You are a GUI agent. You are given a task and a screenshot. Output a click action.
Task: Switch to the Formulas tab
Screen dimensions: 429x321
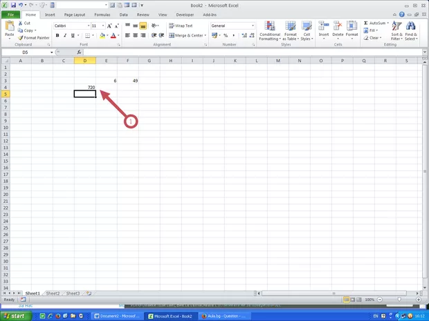click(102, 14)
